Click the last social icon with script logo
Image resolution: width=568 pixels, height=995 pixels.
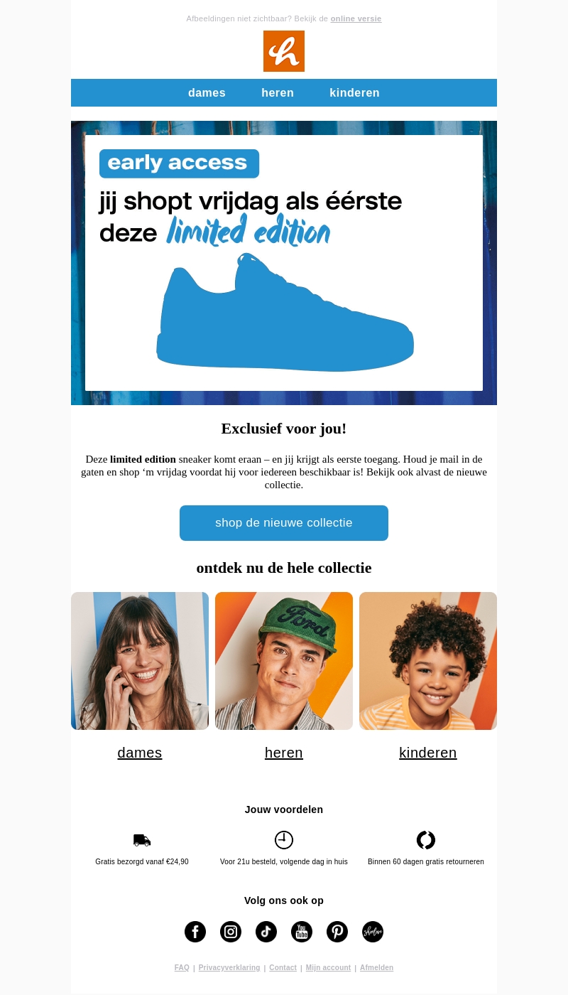tap(373, 932)
